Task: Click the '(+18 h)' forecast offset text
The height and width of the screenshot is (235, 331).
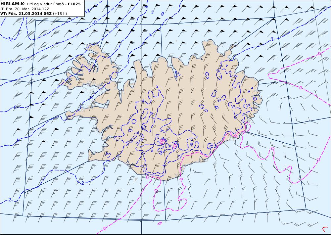Action: point(60,14)
